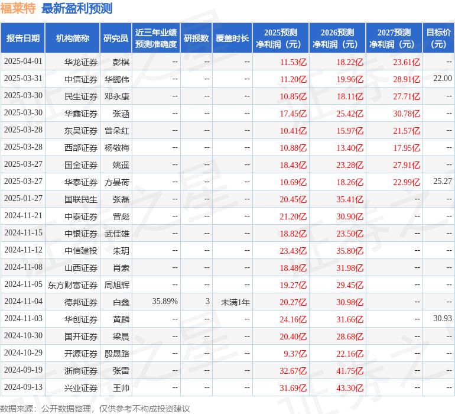Select analyst name 华鹏伟

pos(117,79)
